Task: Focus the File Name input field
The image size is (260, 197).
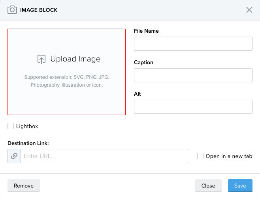Action: [193, 44]
